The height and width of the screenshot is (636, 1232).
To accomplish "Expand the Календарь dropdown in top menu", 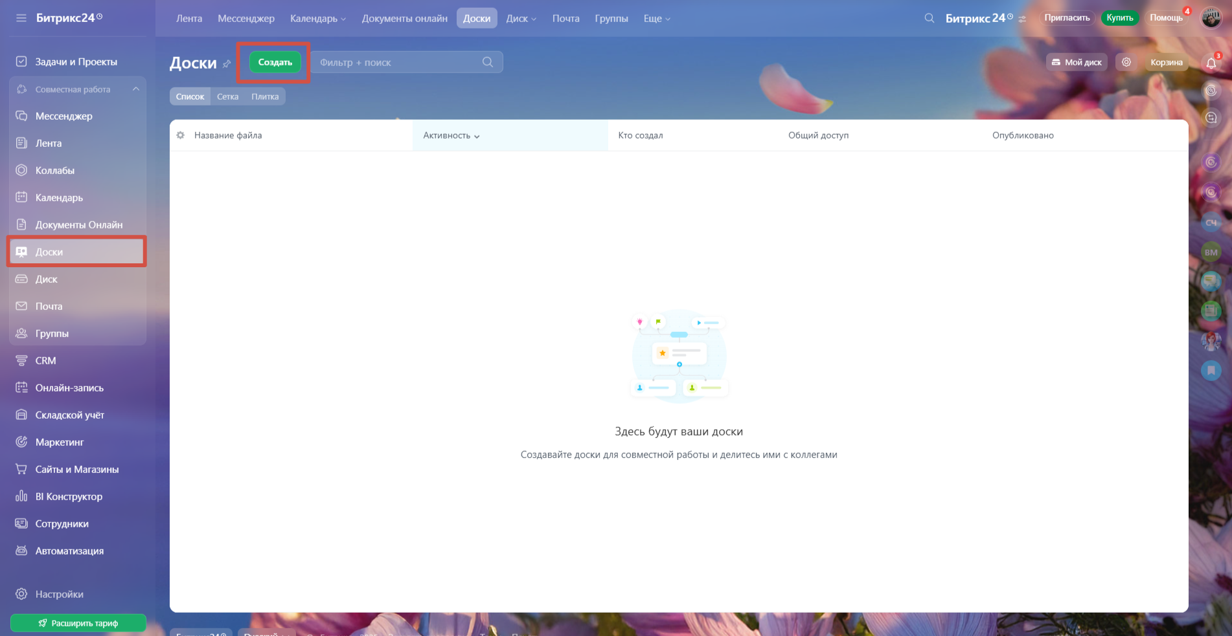I will coord(317,19).
